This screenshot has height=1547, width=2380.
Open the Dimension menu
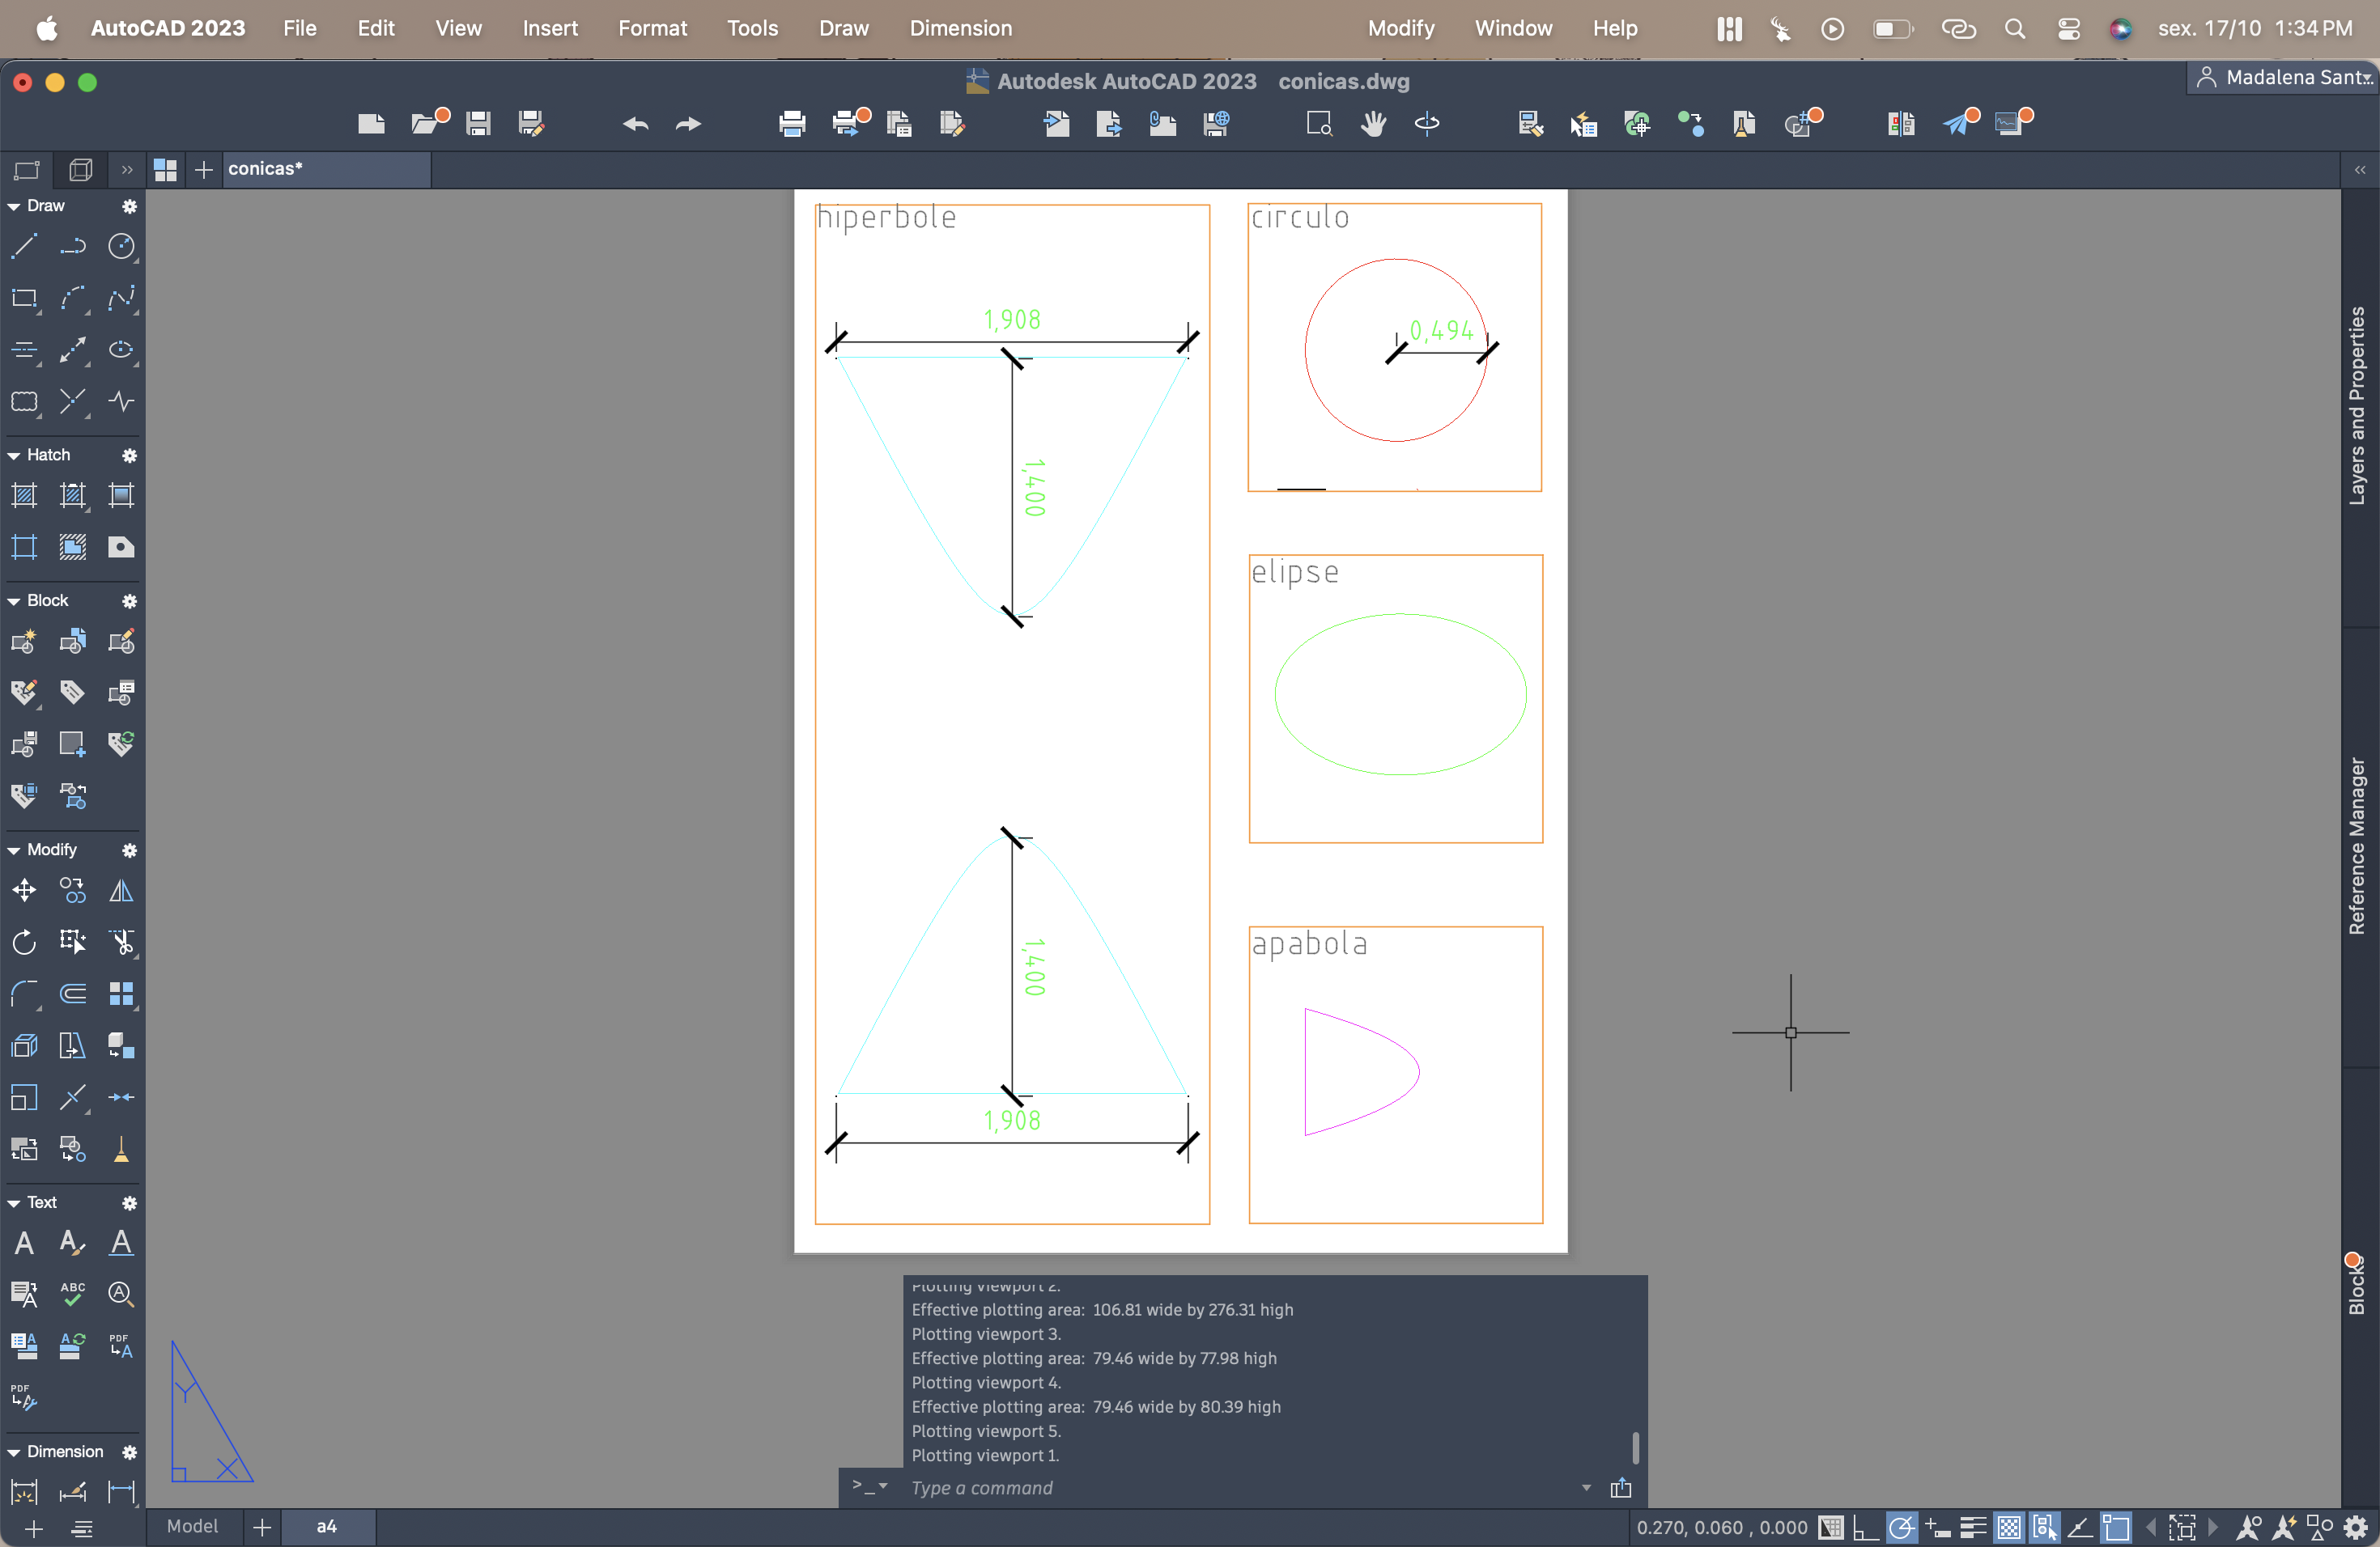[960, 28]
